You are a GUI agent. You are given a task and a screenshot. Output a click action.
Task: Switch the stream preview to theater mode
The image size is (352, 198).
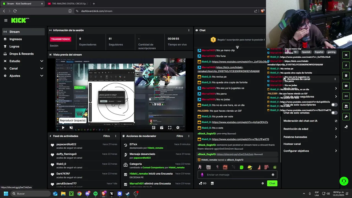point(162,128)
